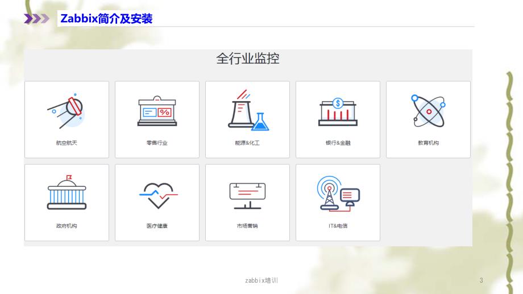Screen dimensions: 523x294
Task: Select the 银行&金融 label
Action: [x=338, y=143]
